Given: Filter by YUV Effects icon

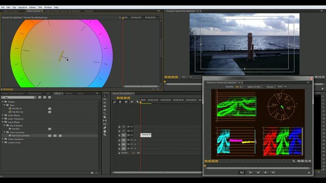Looking at the screenshot, I should (49, 97).
